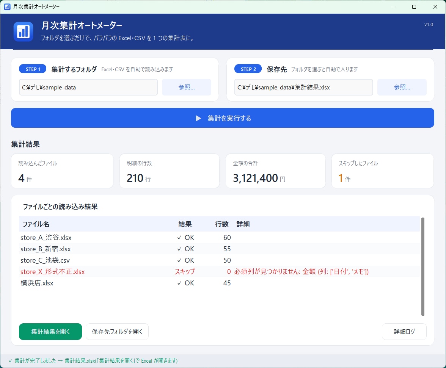Click the スキップ status text
The height and width of the screenshot is (368, 446).
pyautogui.click(x=185, y=272)
